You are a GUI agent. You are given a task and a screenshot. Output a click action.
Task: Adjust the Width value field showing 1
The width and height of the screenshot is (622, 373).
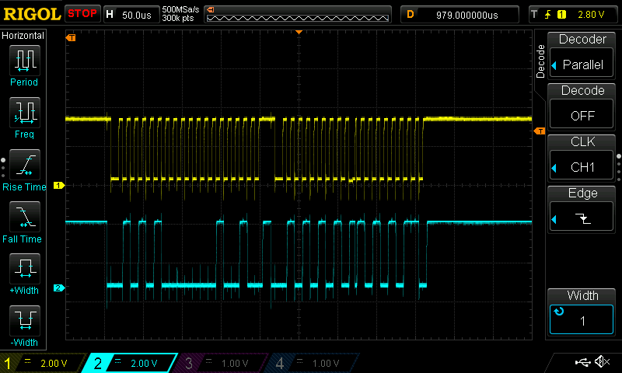582,319
